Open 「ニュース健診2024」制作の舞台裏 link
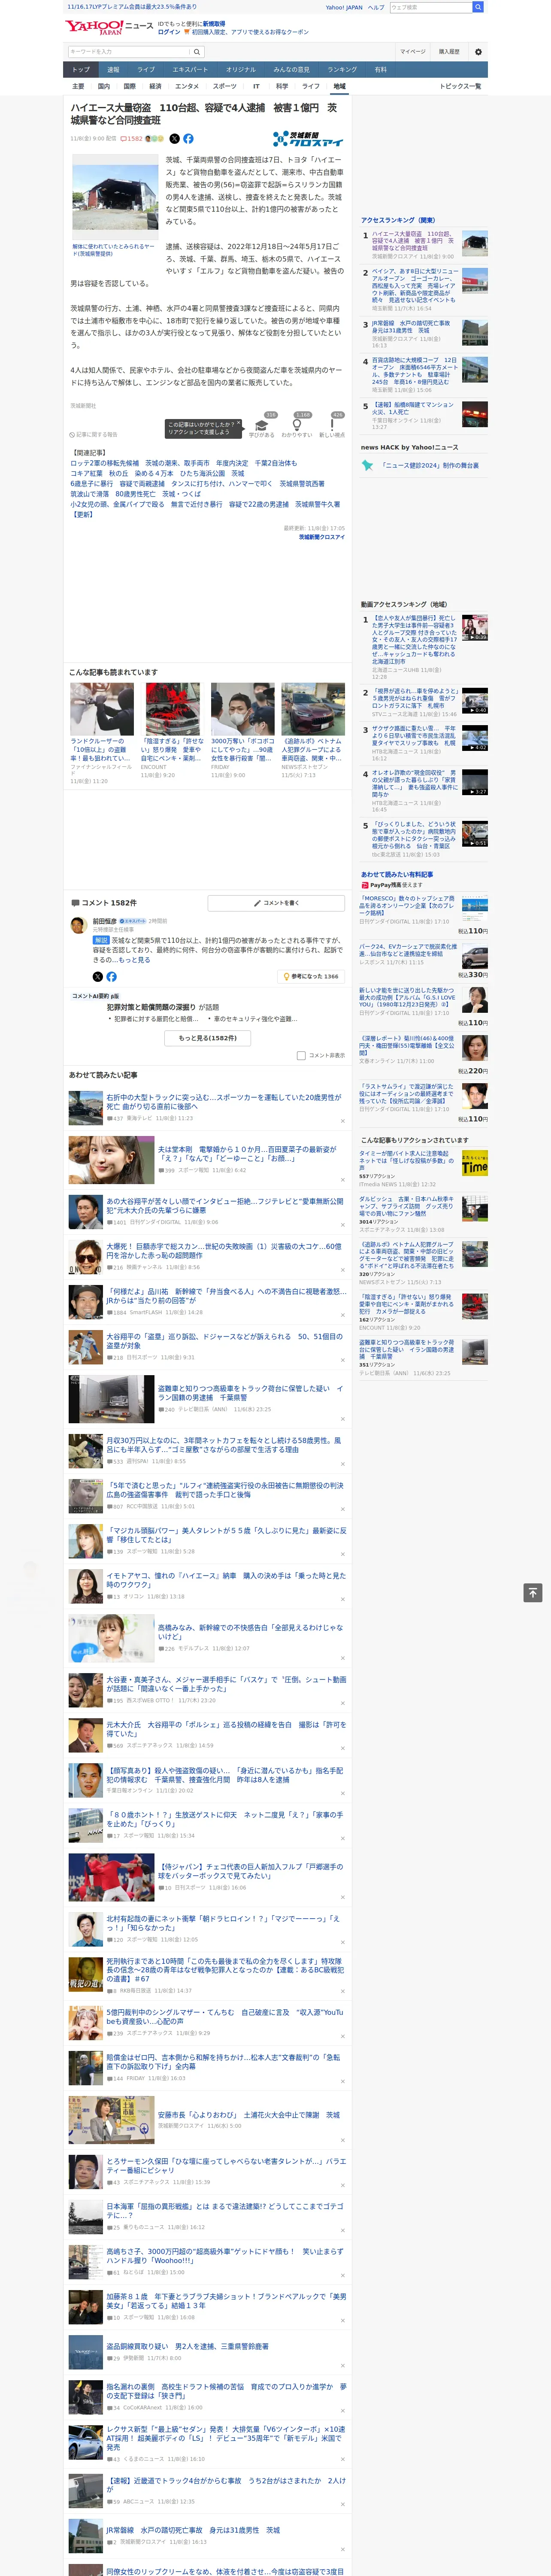The image size is (551, 2576). click(x=430, y=465)
